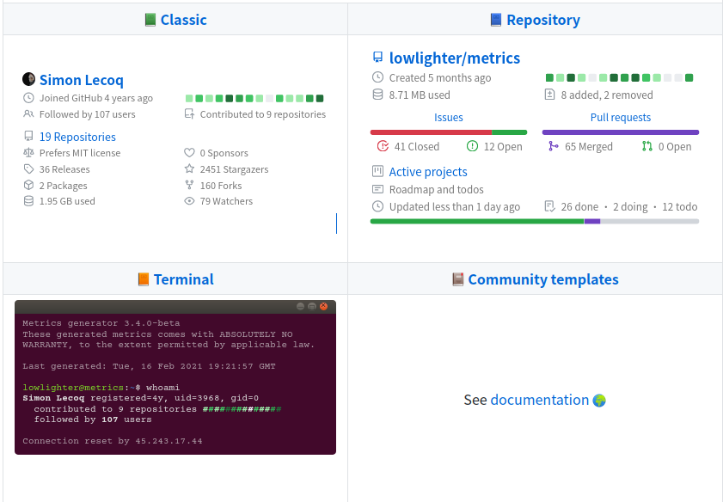Click the Issues heading
This screenshot has height=502, width=723.
(448, 118)
